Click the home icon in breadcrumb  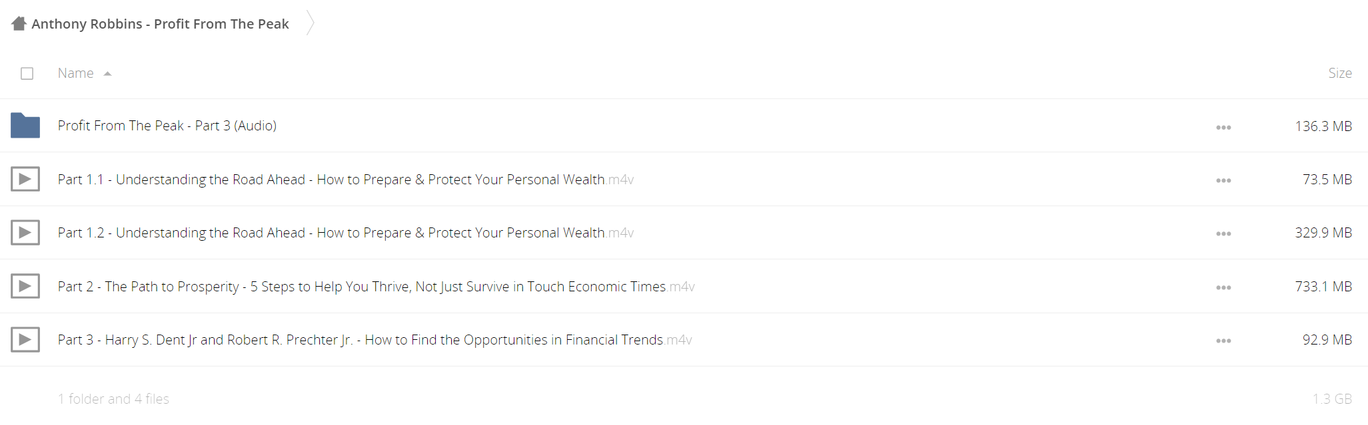[x=19, y=24]
